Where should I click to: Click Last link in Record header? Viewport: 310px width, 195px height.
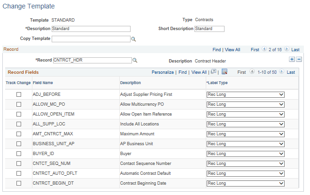click(295, 50)
